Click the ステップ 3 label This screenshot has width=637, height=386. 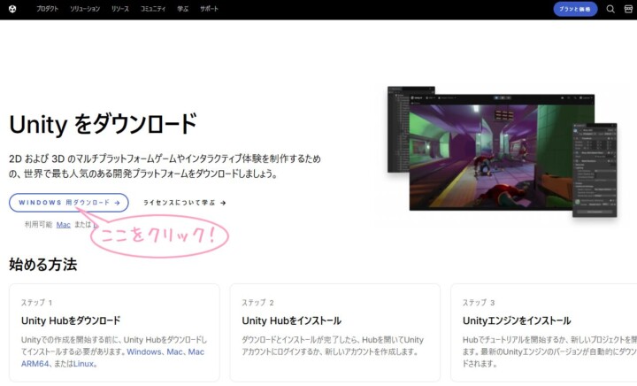[x=479, y=302]
